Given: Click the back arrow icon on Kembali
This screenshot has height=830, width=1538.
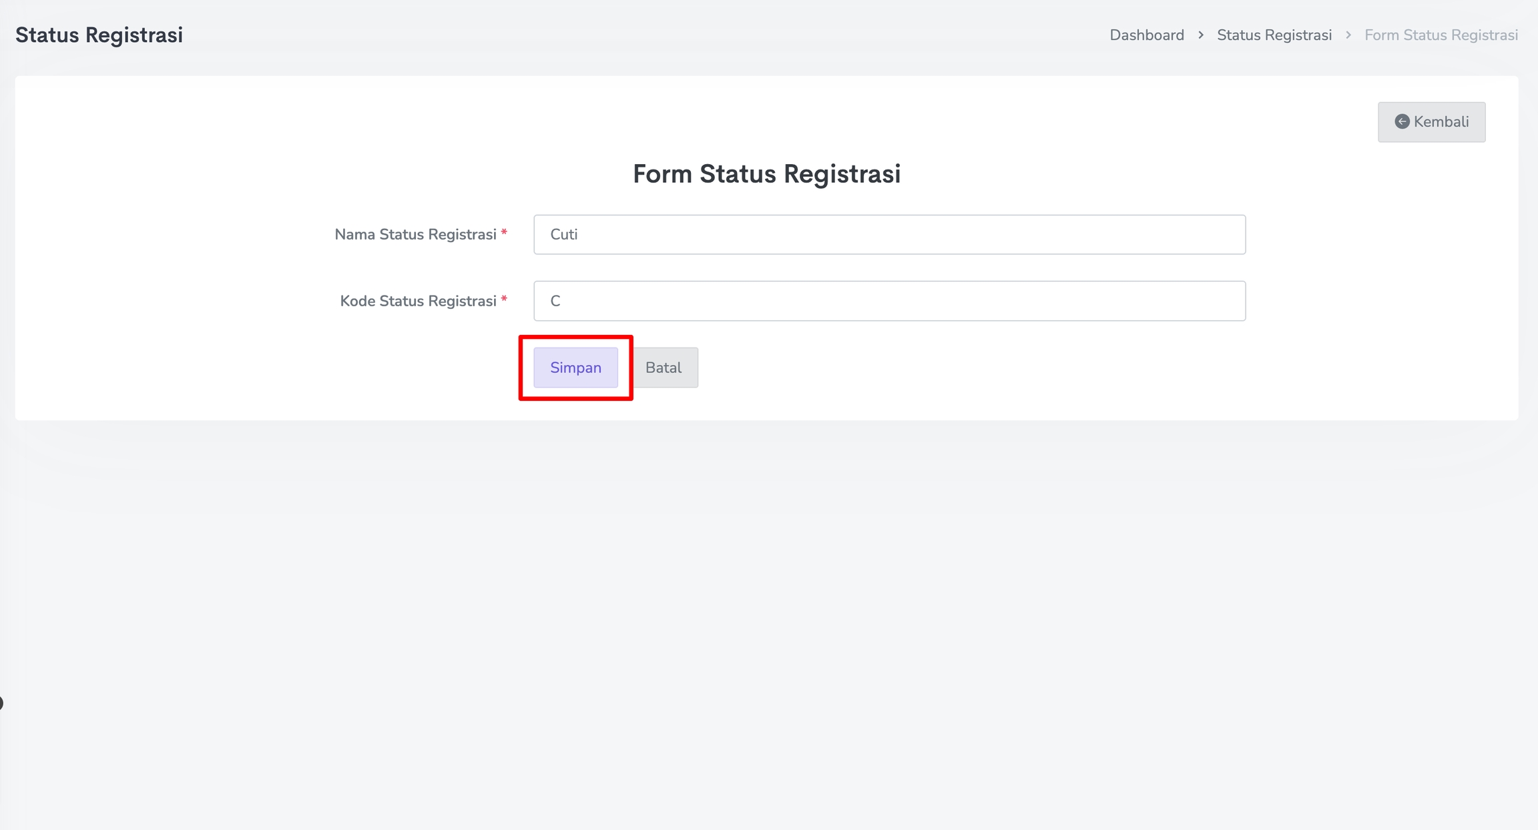Looking at the screenshot, I should click(x=1402, y=121).
